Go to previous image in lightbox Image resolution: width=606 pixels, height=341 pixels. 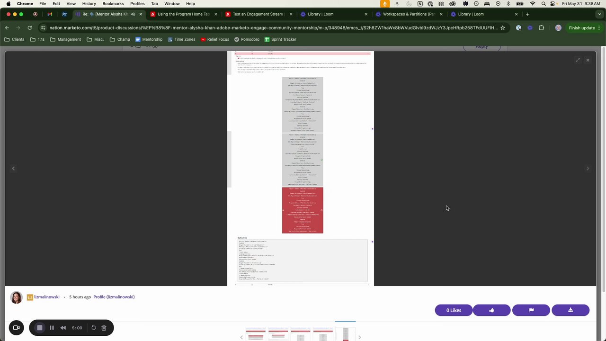point(13,169)
